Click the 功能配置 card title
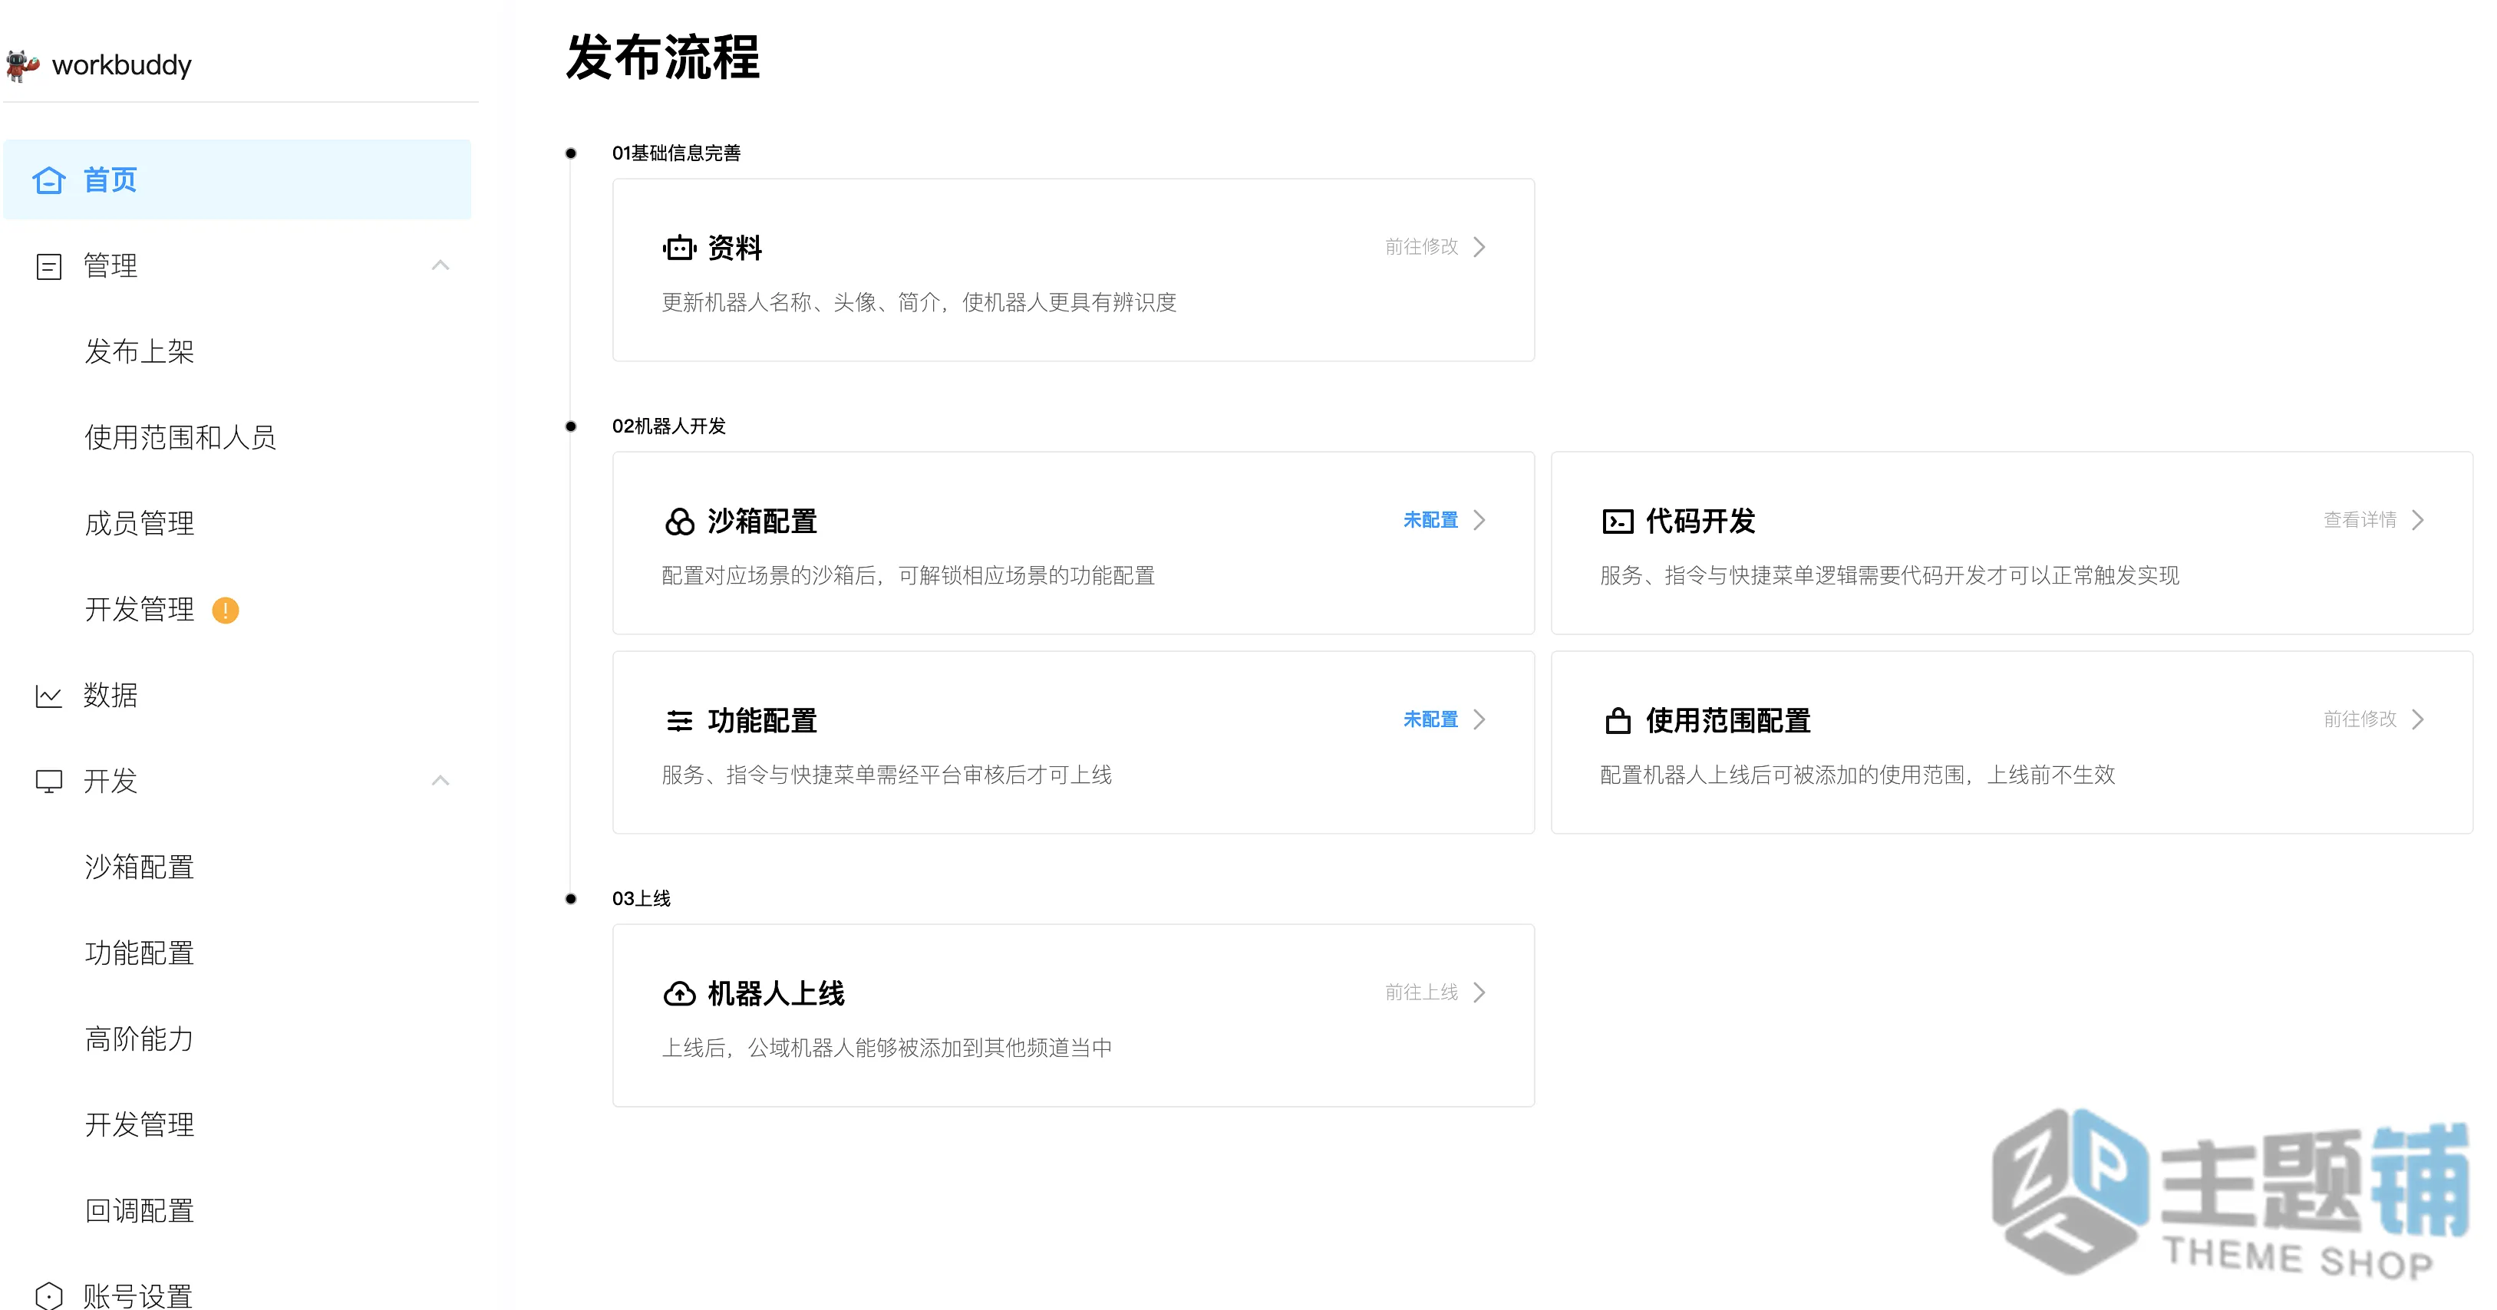Image resolution: width=2497 pixels, height=1310 pixels. coord(762,721)
